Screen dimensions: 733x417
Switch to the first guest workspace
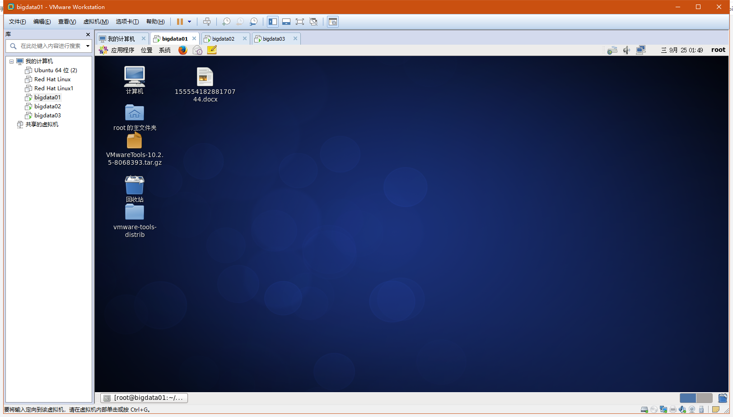tap(688, 398)
